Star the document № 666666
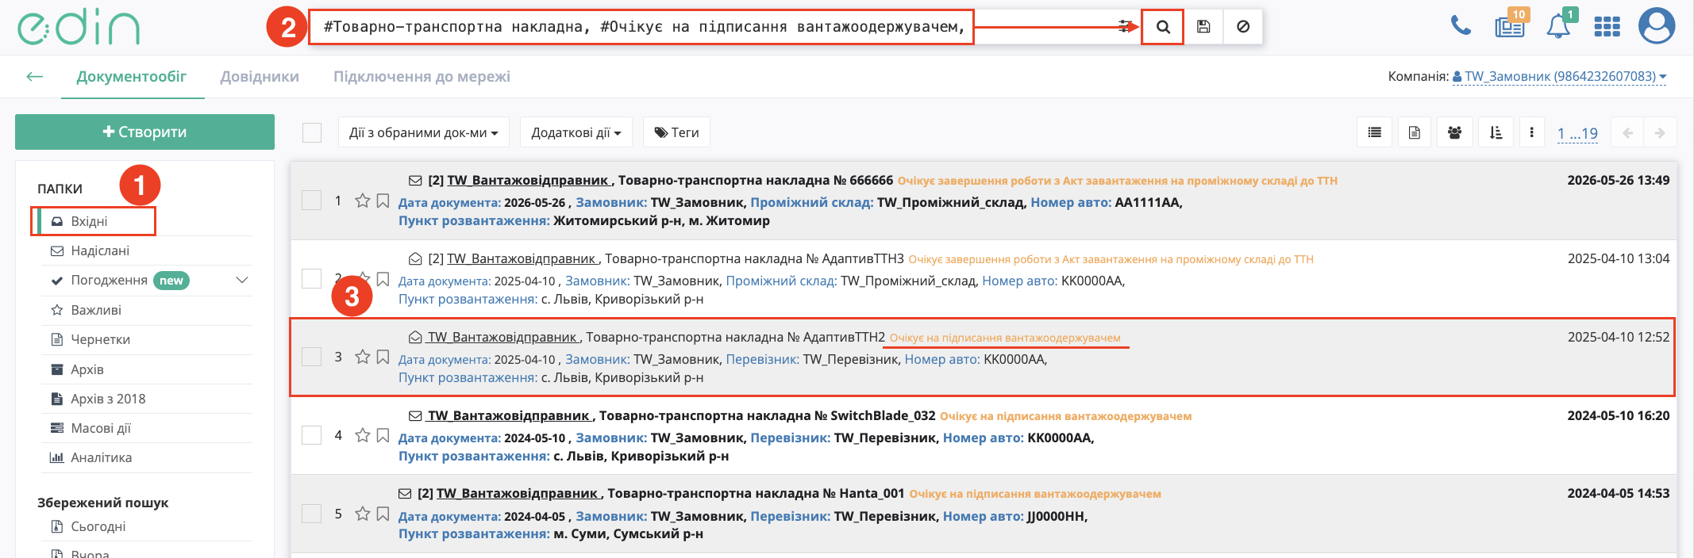This screenshot has height=558, width=1694. coord(363,201)
